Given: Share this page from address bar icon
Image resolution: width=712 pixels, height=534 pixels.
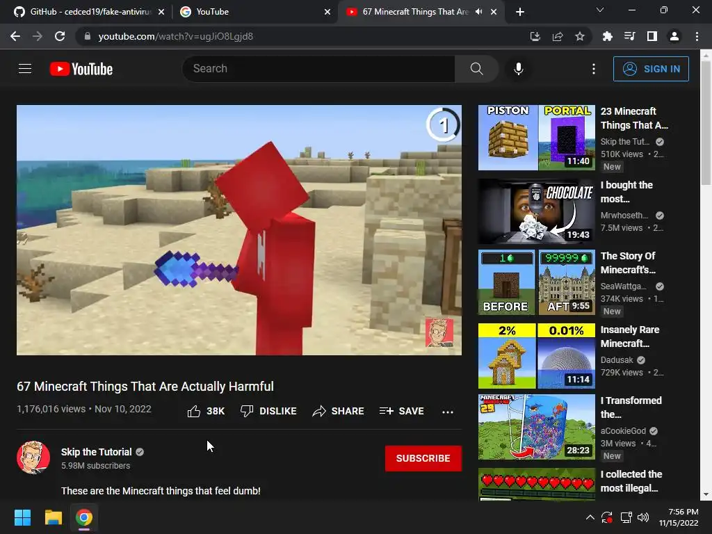Looking at the screenshot, I should click(558, 36).
